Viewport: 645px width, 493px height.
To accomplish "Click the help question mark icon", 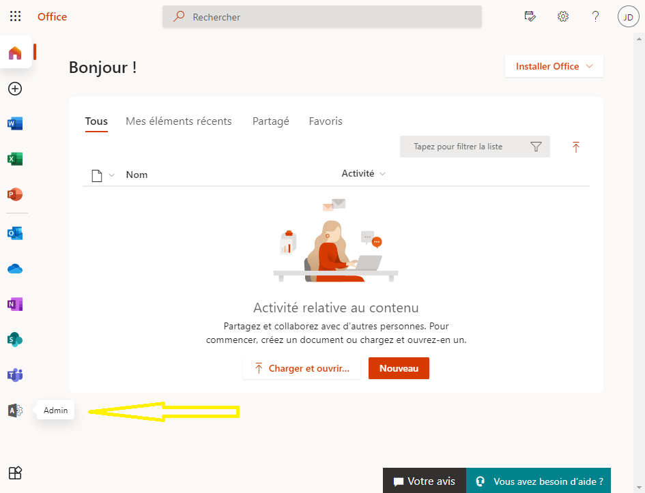I will tap(595, 16).
